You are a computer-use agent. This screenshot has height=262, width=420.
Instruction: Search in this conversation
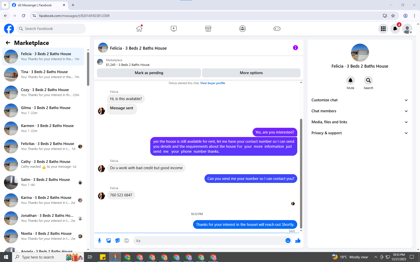coord(368,80)
